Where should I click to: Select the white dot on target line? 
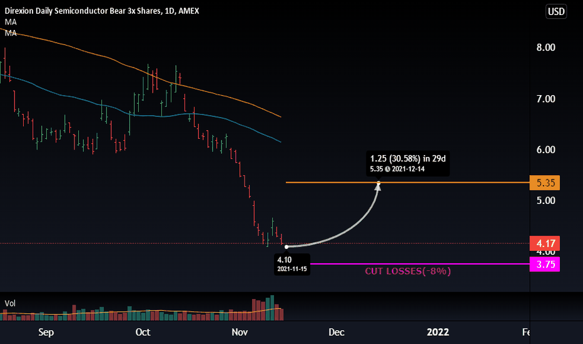[x=378, y=183]
